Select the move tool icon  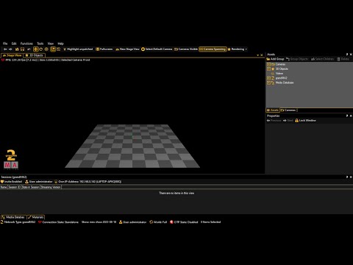pyautogui.click(x=36, y=49)
